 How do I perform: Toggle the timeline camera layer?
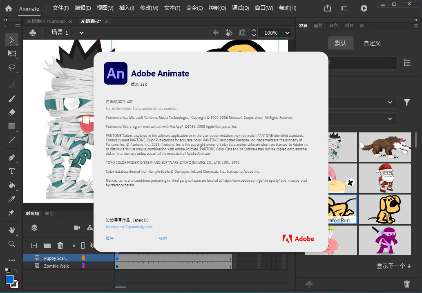point(77,228)
